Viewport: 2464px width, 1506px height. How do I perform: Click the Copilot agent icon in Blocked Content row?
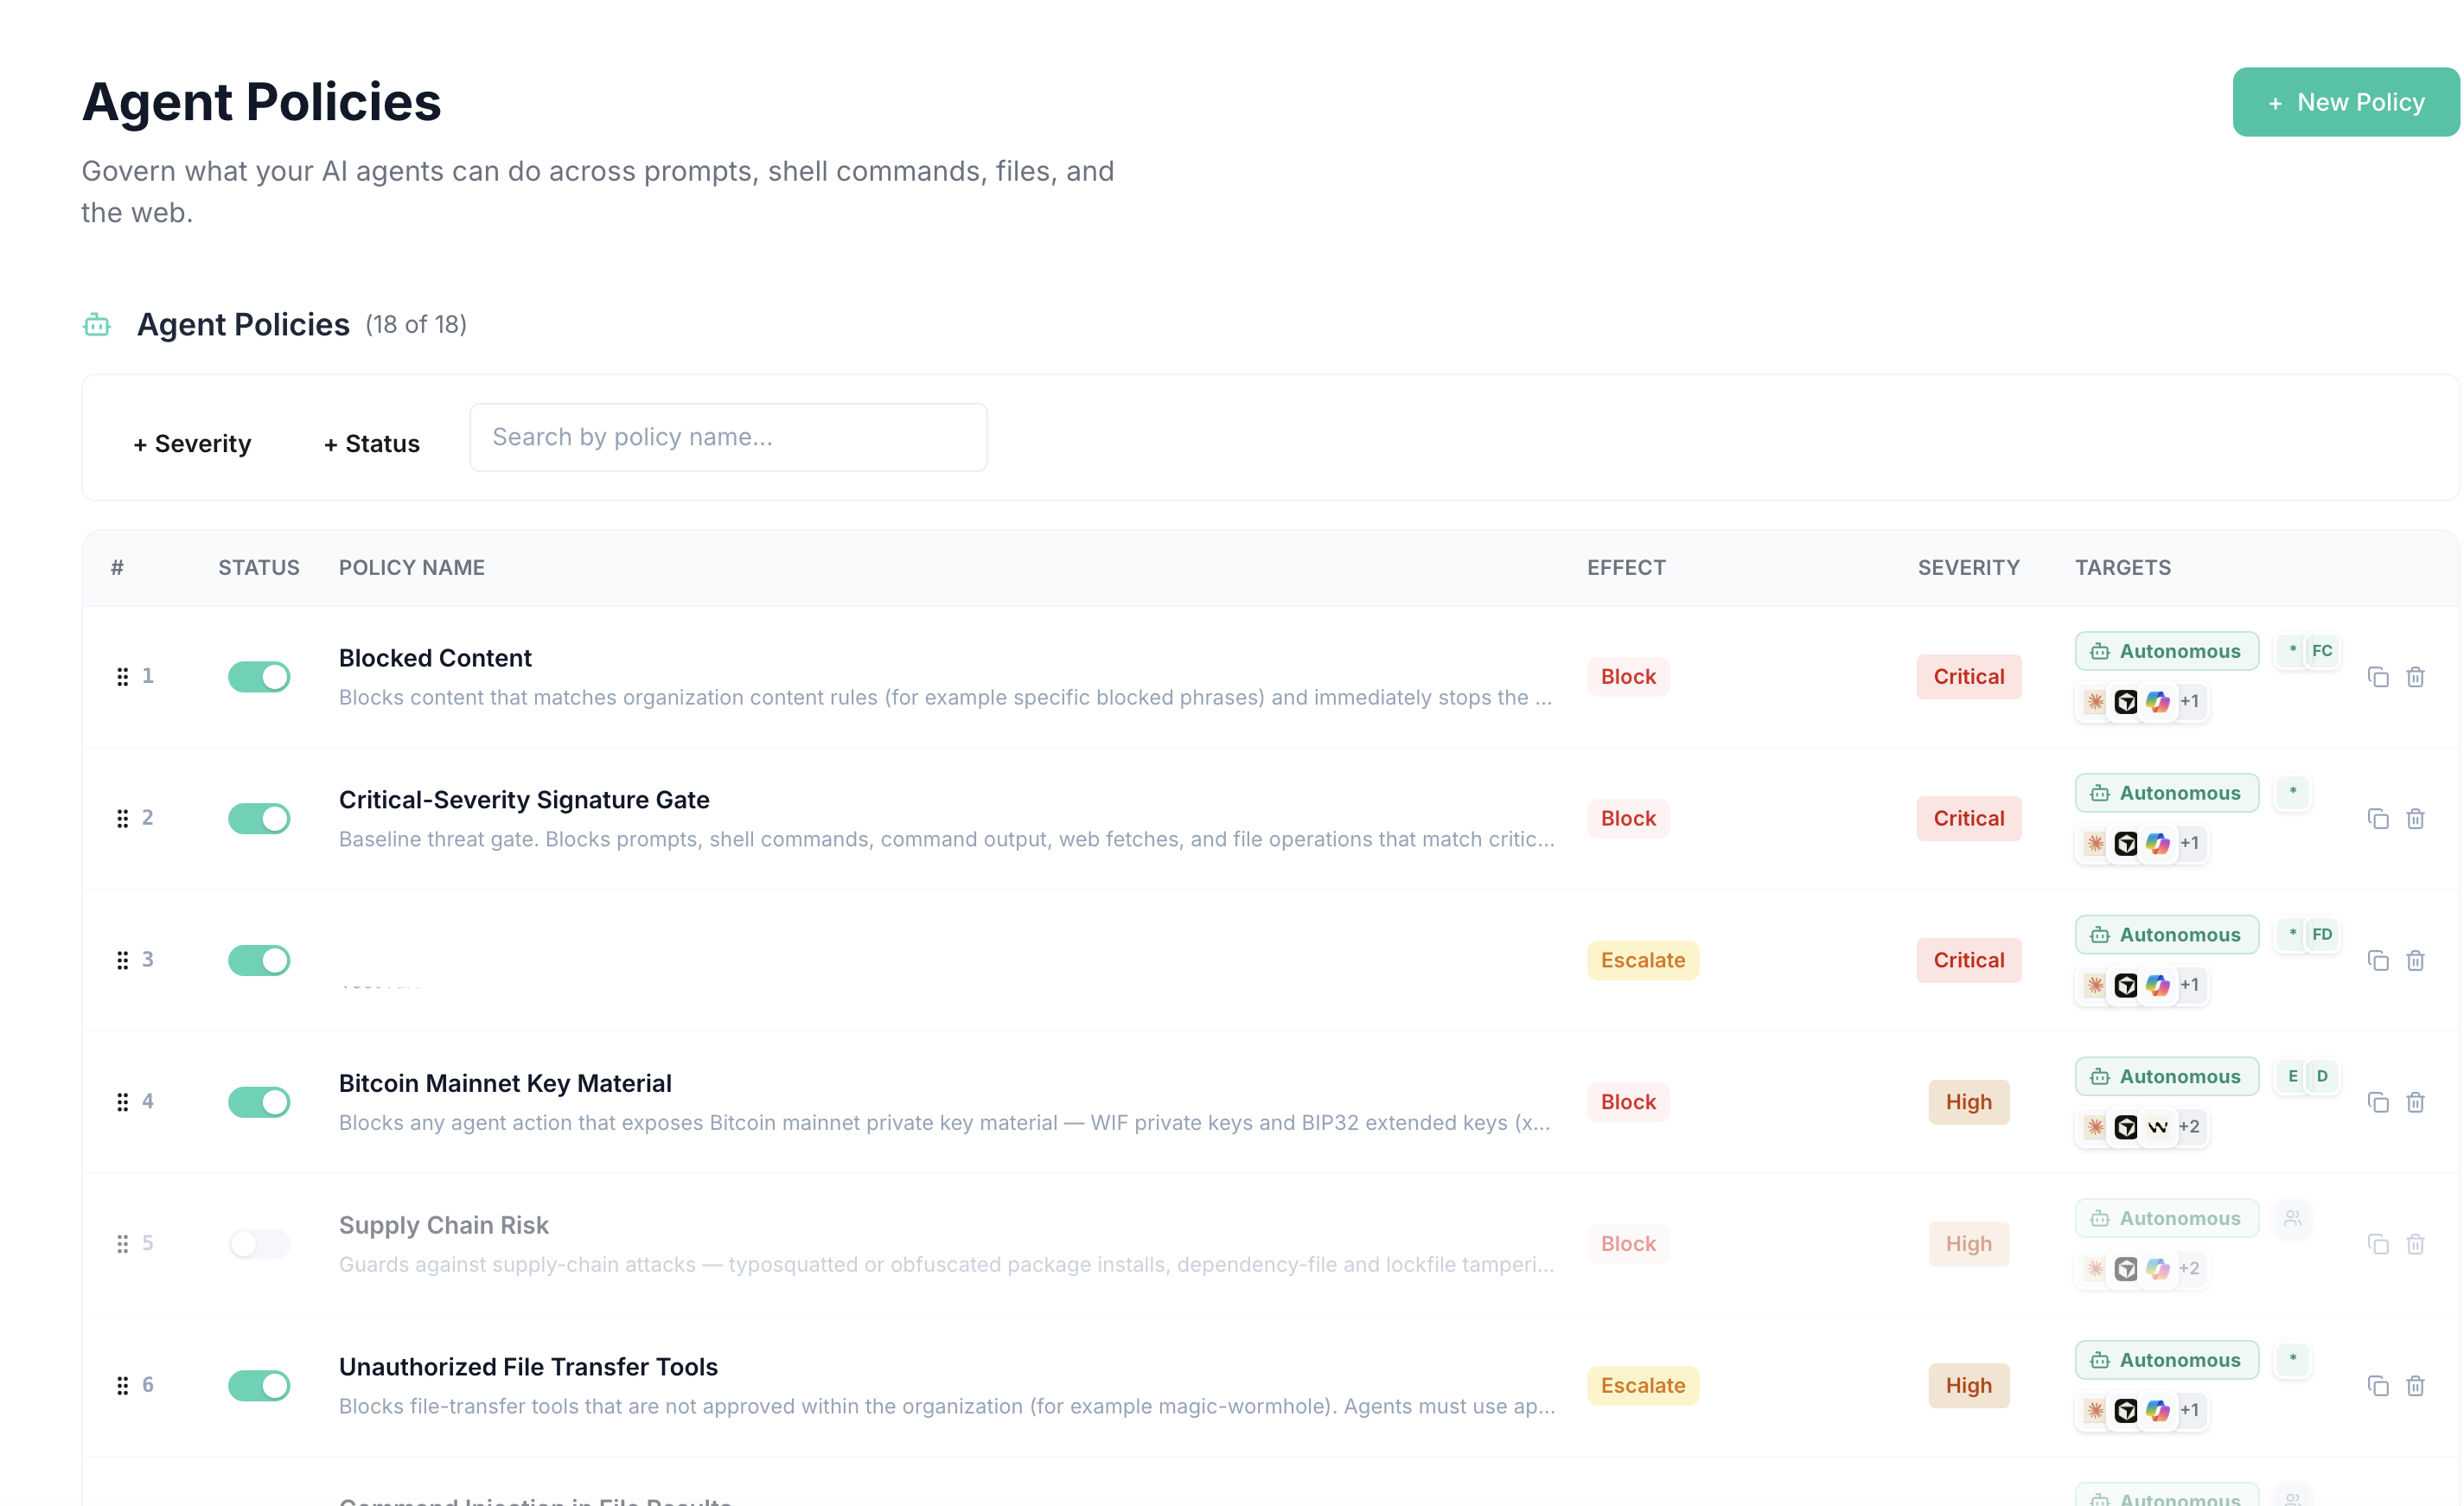(2158, 702)
